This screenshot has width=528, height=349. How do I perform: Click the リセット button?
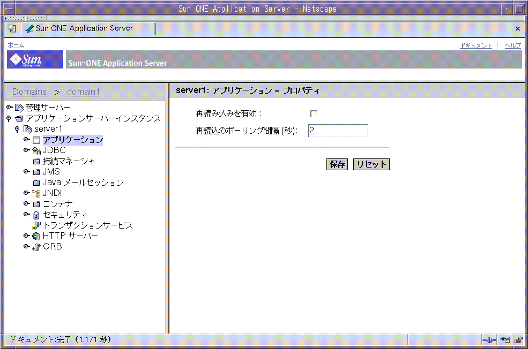point(371,164)
